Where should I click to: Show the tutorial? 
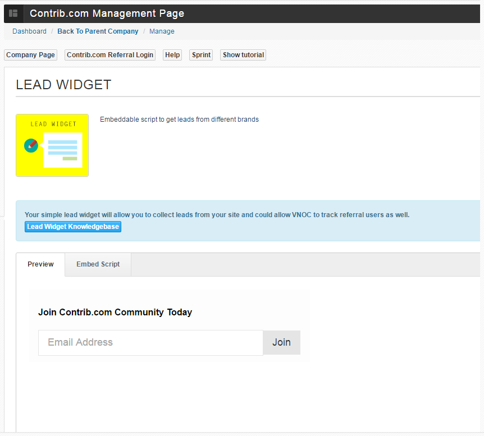pos(243,55)
